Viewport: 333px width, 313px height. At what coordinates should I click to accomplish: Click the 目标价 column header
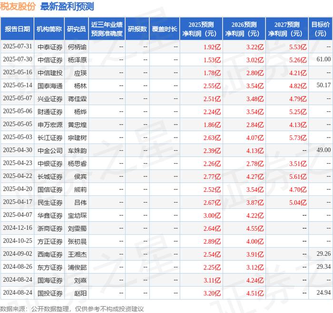321,29
